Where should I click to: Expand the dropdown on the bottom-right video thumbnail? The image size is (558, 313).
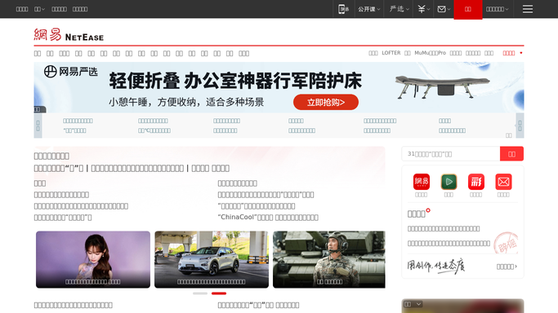(x=413, y=304)
